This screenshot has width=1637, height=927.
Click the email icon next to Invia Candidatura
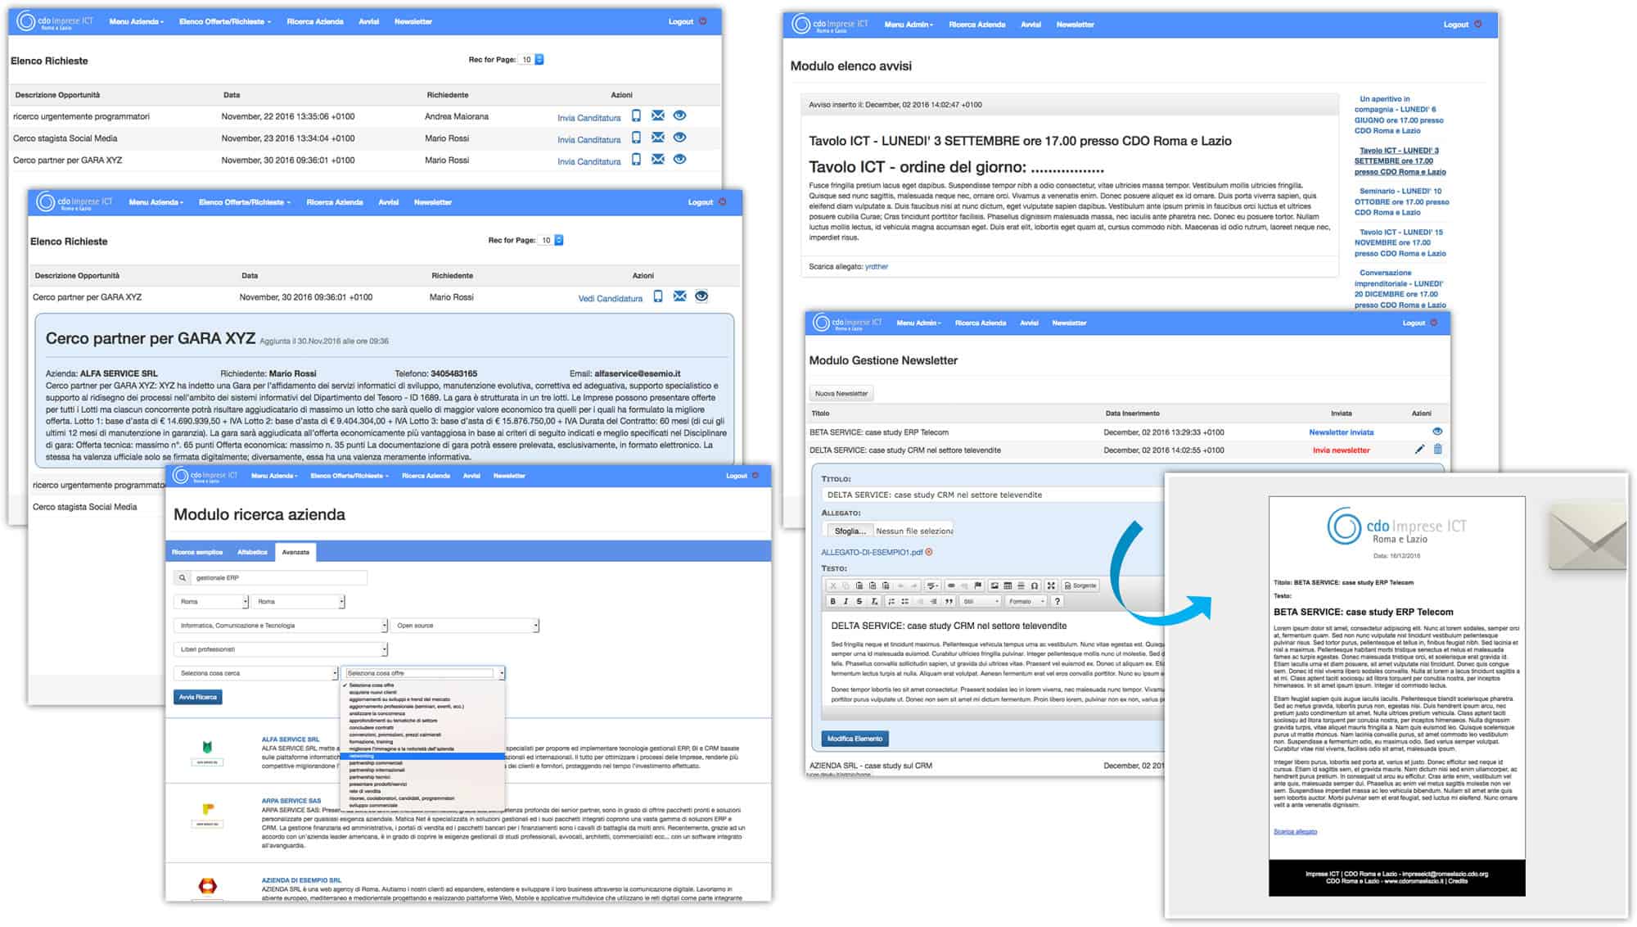click(x=659, y=117)
